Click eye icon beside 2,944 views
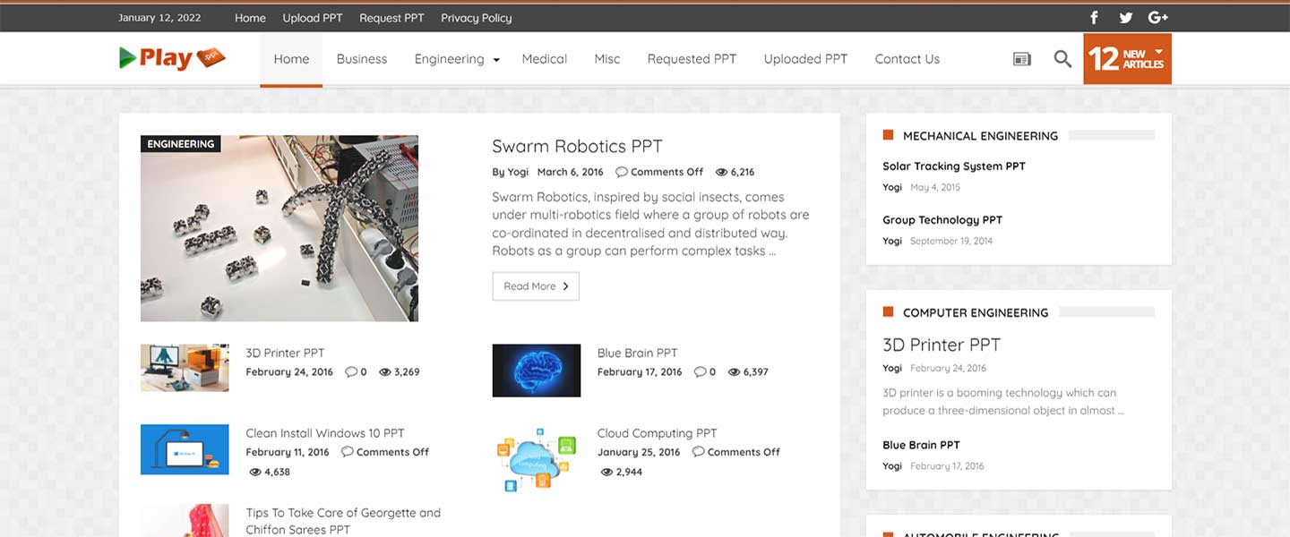1290x537 pixels. 606,472
